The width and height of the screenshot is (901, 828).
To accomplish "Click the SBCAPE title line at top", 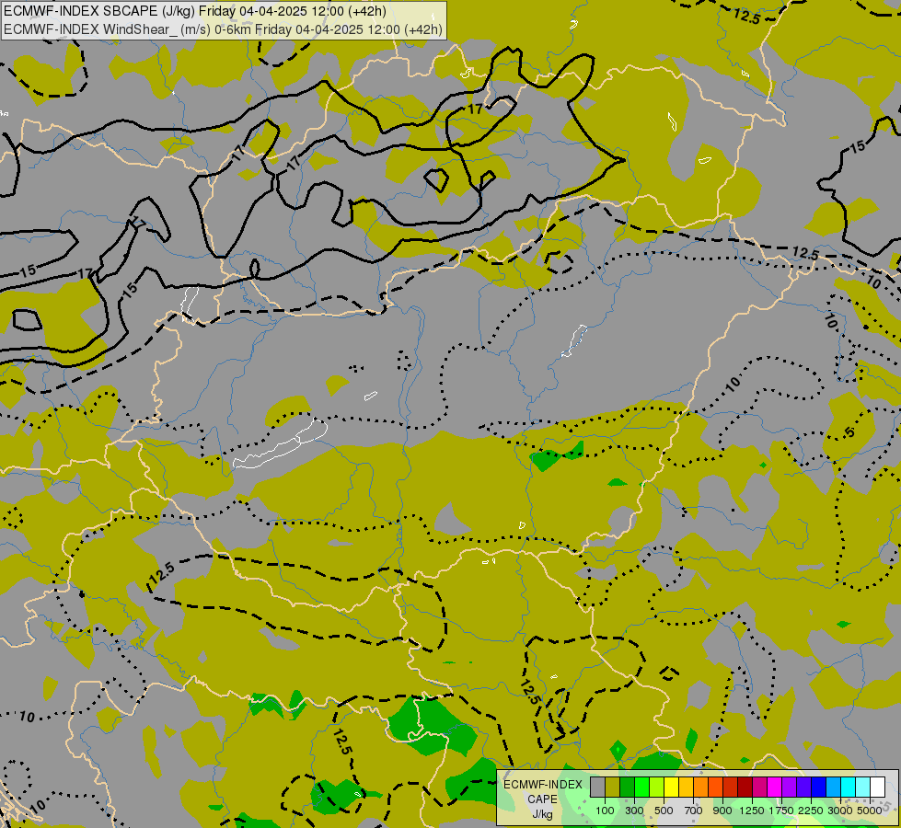I will pos(195,11).
